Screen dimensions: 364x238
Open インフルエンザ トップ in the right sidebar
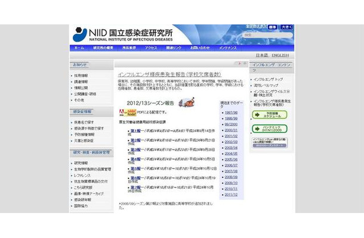[x=268, y=79]
